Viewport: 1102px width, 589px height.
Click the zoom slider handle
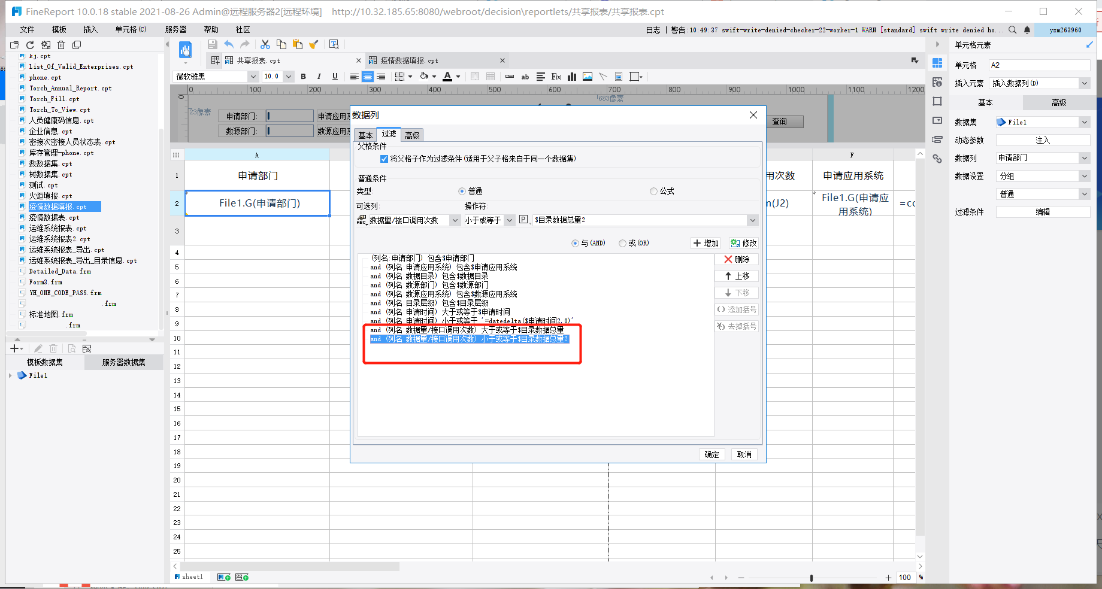pos(812,578)
